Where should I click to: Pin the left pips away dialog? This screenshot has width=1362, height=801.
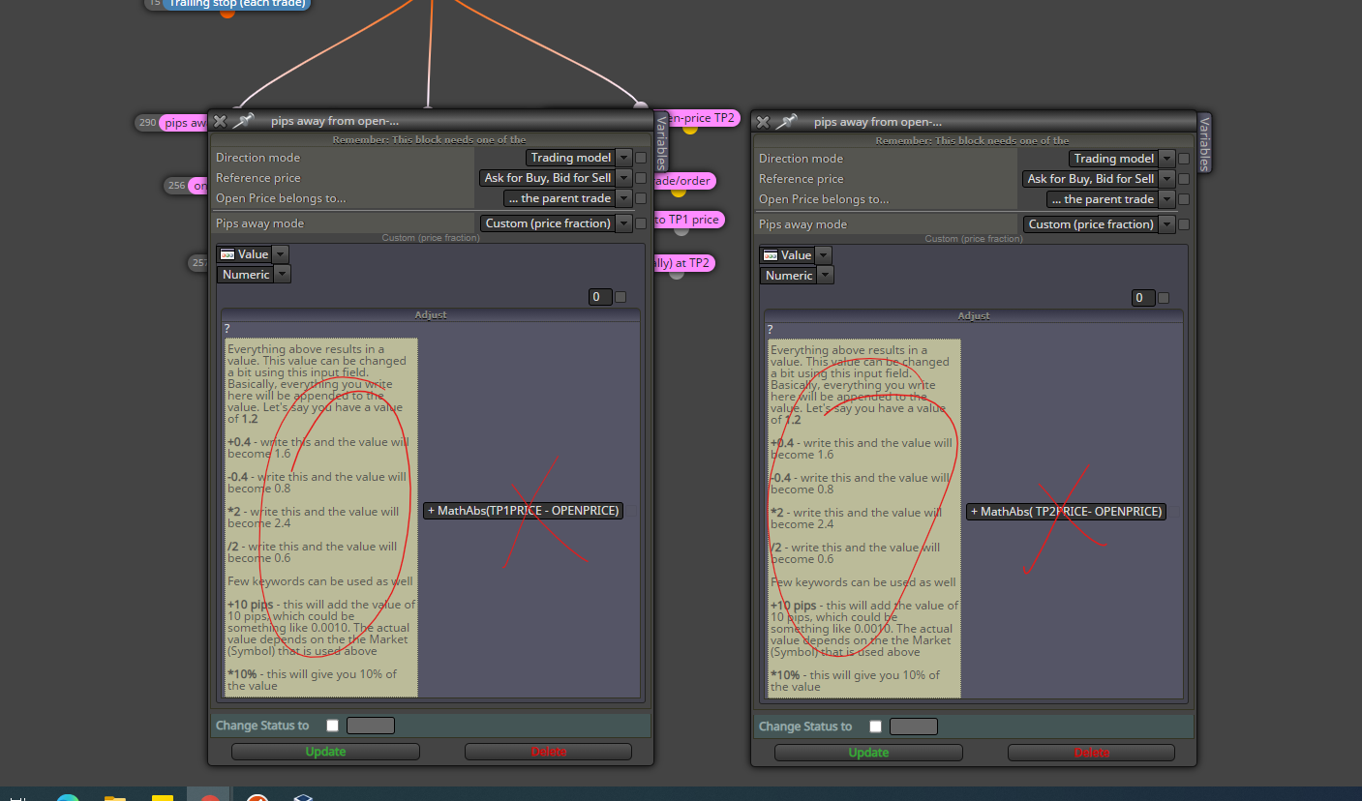tap(245, 120)
